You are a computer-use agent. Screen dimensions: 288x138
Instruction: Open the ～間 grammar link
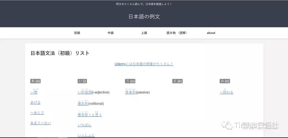pos(34,92)
